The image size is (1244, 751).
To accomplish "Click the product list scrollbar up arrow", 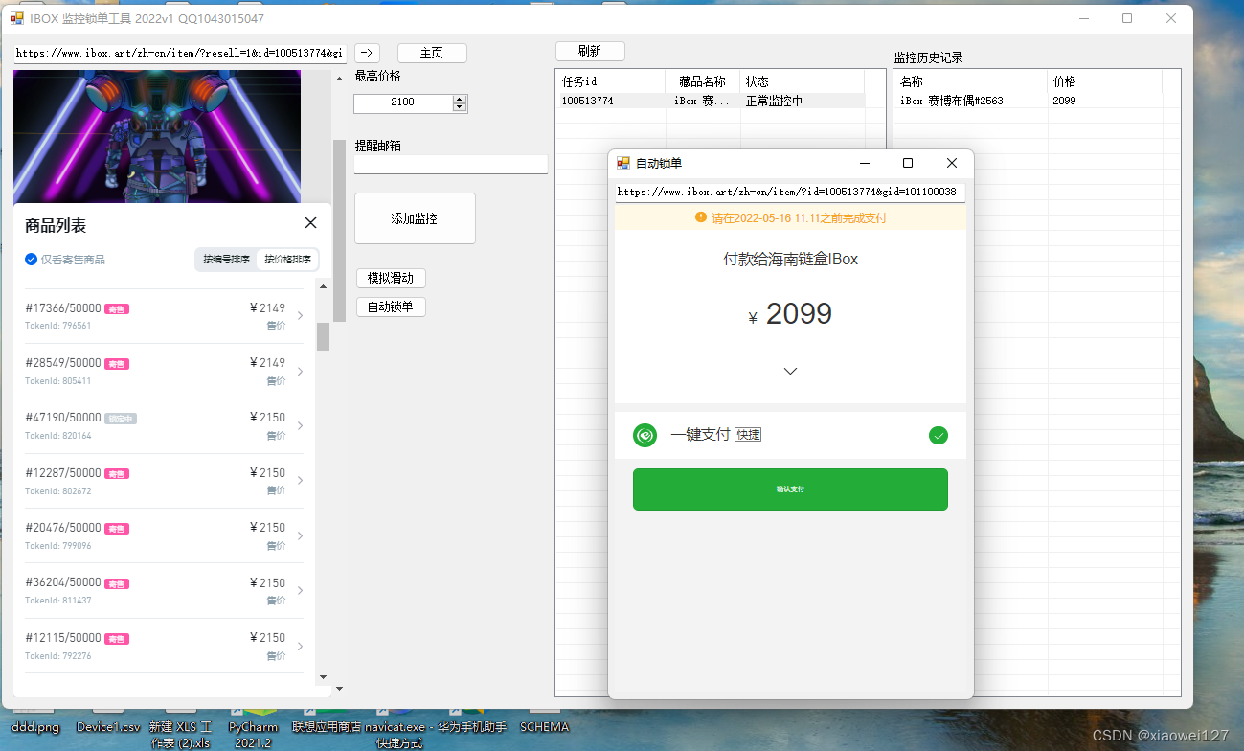I will [323, 285].
